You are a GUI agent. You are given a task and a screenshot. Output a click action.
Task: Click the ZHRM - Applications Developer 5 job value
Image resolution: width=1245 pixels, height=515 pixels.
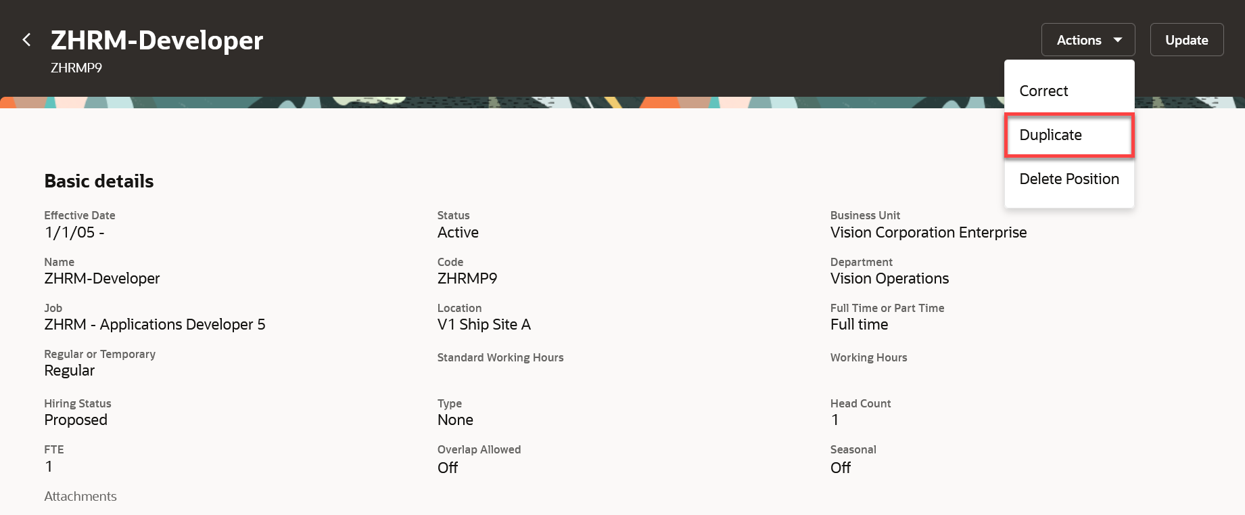pyautogui.click(x=155, y=324)
